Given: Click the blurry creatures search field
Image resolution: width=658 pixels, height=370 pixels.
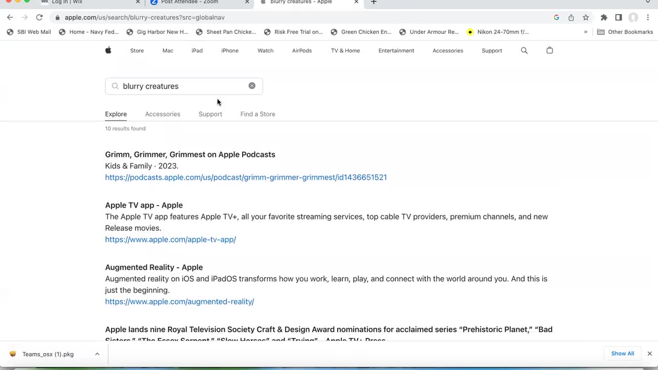Looking at the screenshot, I should click(x=184, y=86).
